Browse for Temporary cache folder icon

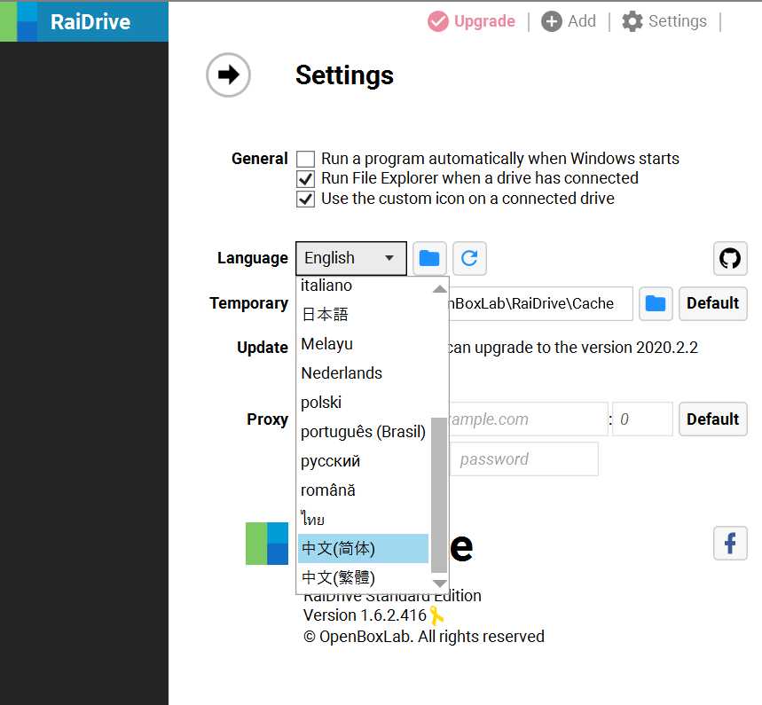pos(656,303)
